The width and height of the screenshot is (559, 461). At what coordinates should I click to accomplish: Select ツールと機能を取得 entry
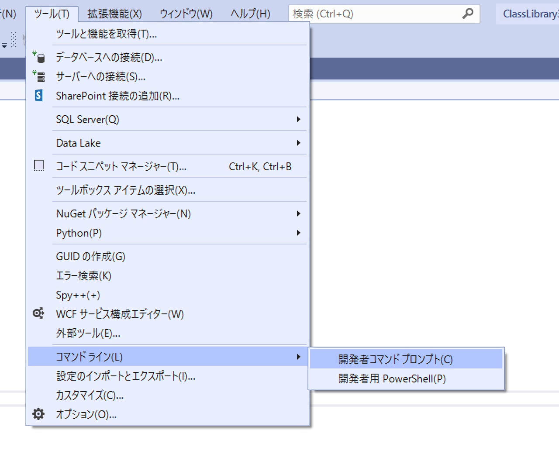point(107,34)
